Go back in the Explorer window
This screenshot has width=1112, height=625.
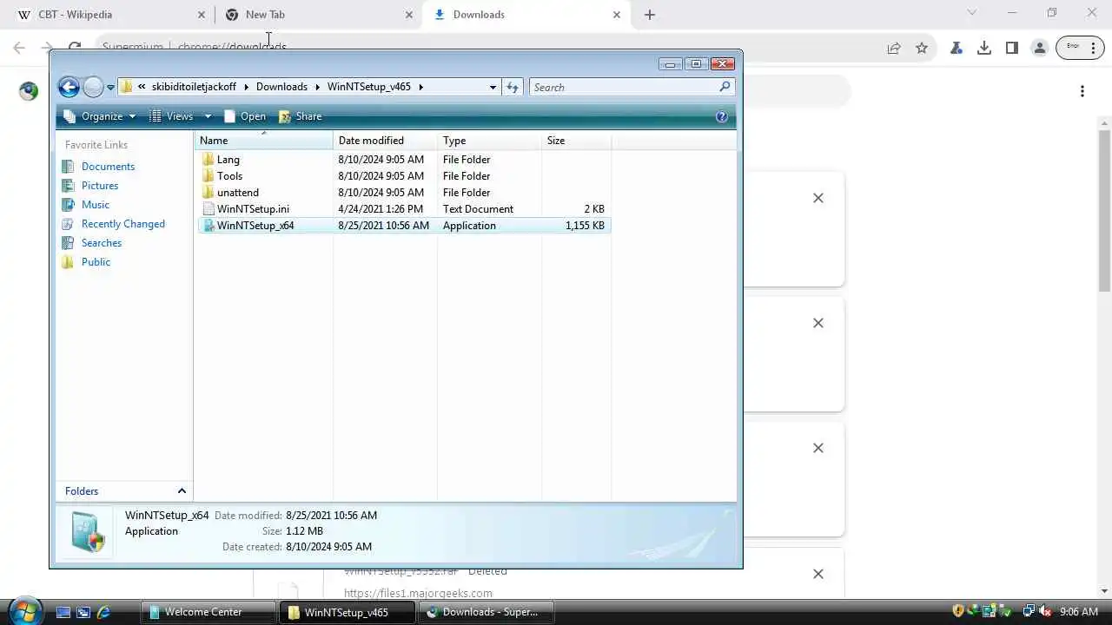[x=69, y=87]
